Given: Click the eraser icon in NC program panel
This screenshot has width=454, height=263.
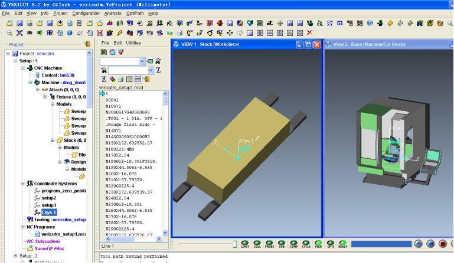Looking at the screenshot, I should point(112,79).
